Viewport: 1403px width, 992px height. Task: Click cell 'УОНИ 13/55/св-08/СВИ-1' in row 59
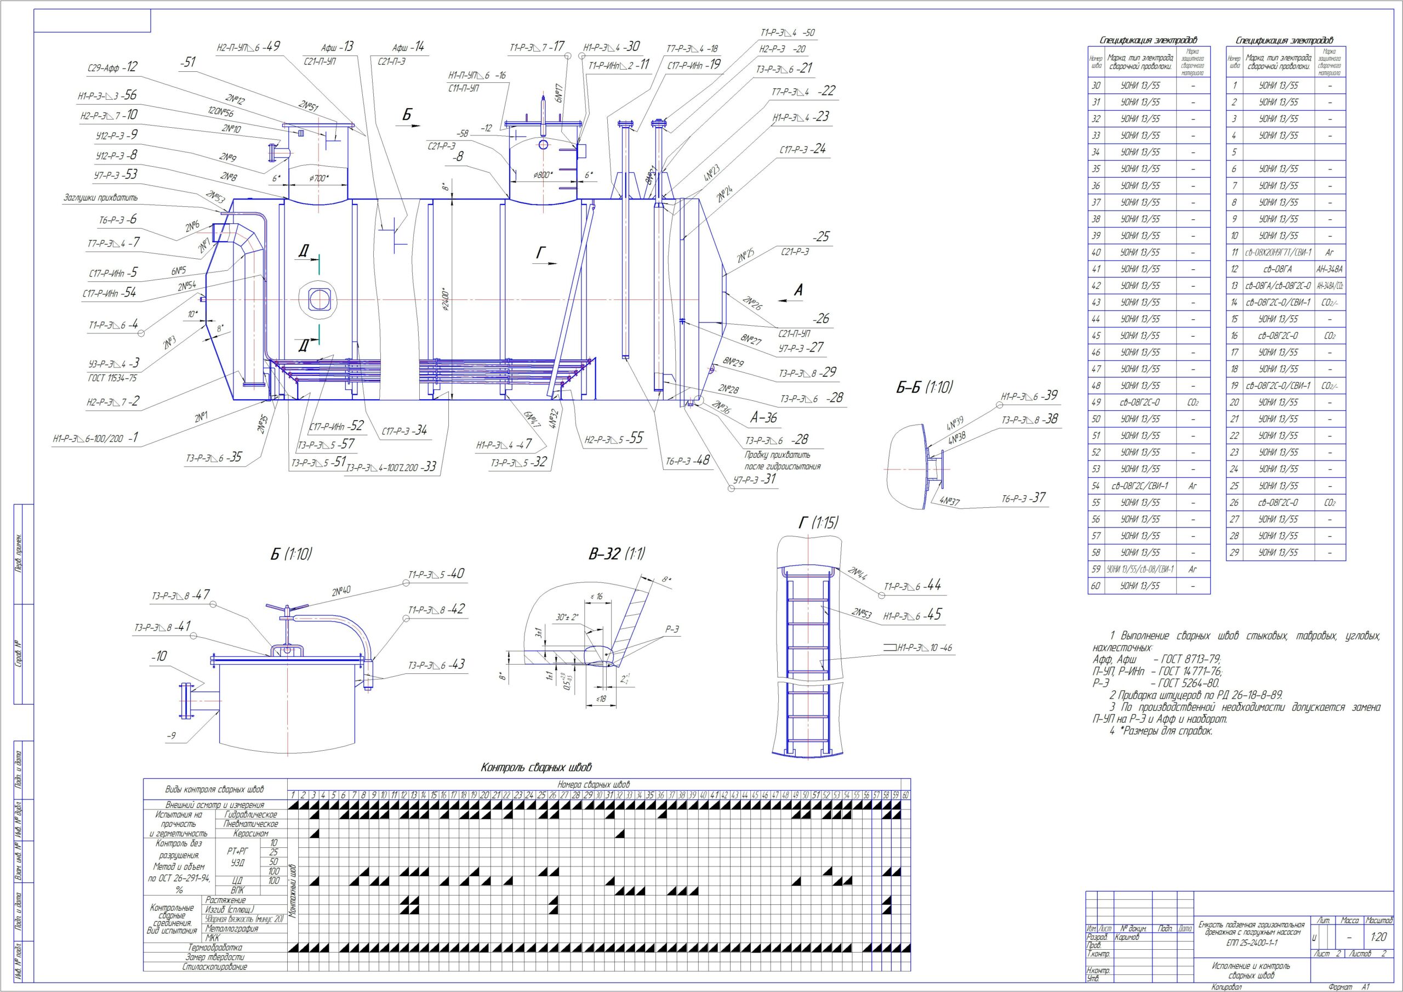pos(1141,569)
